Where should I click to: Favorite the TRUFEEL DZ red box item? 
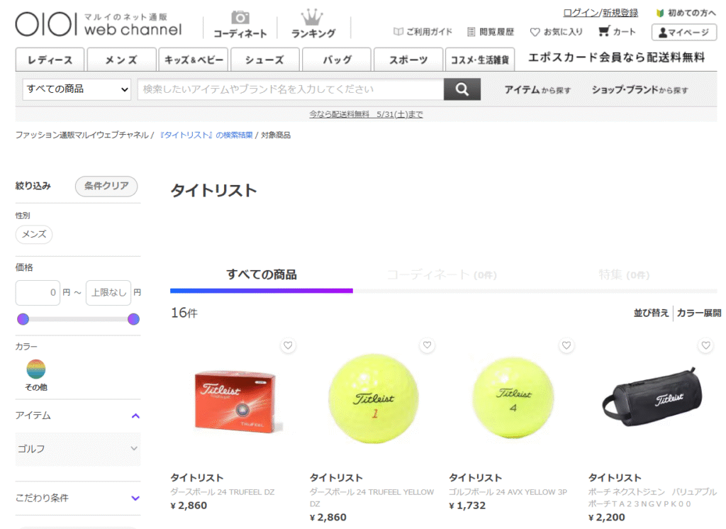pos(288,345)
